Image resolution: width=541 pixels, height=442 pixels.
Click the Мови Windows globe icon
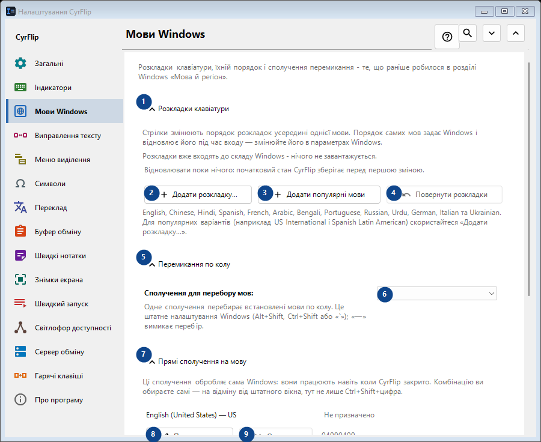pyautogui.click(x=20, y=111)
